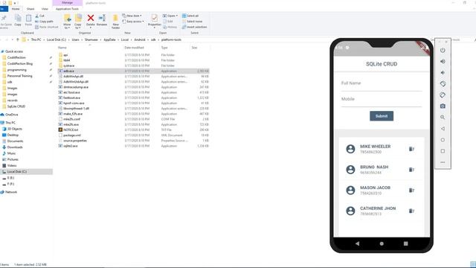Image resolution: width=476 pixels, height=268 pixels.
Task: Tap MIKE WHEELER avatar icon
Action: tap(350, 149)
